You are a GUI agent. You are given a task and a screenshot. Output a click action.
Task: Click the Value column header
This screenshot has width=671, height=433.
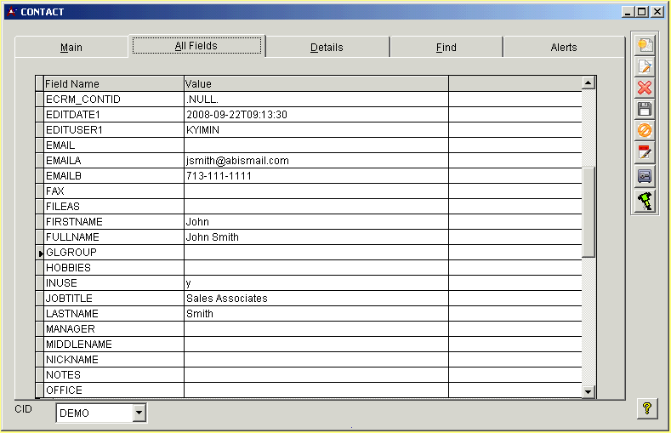[316, 83]
